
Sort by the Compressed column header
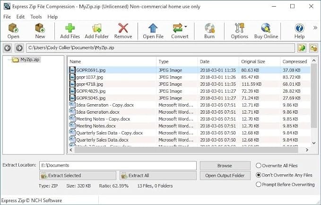(x=295, y=62)
